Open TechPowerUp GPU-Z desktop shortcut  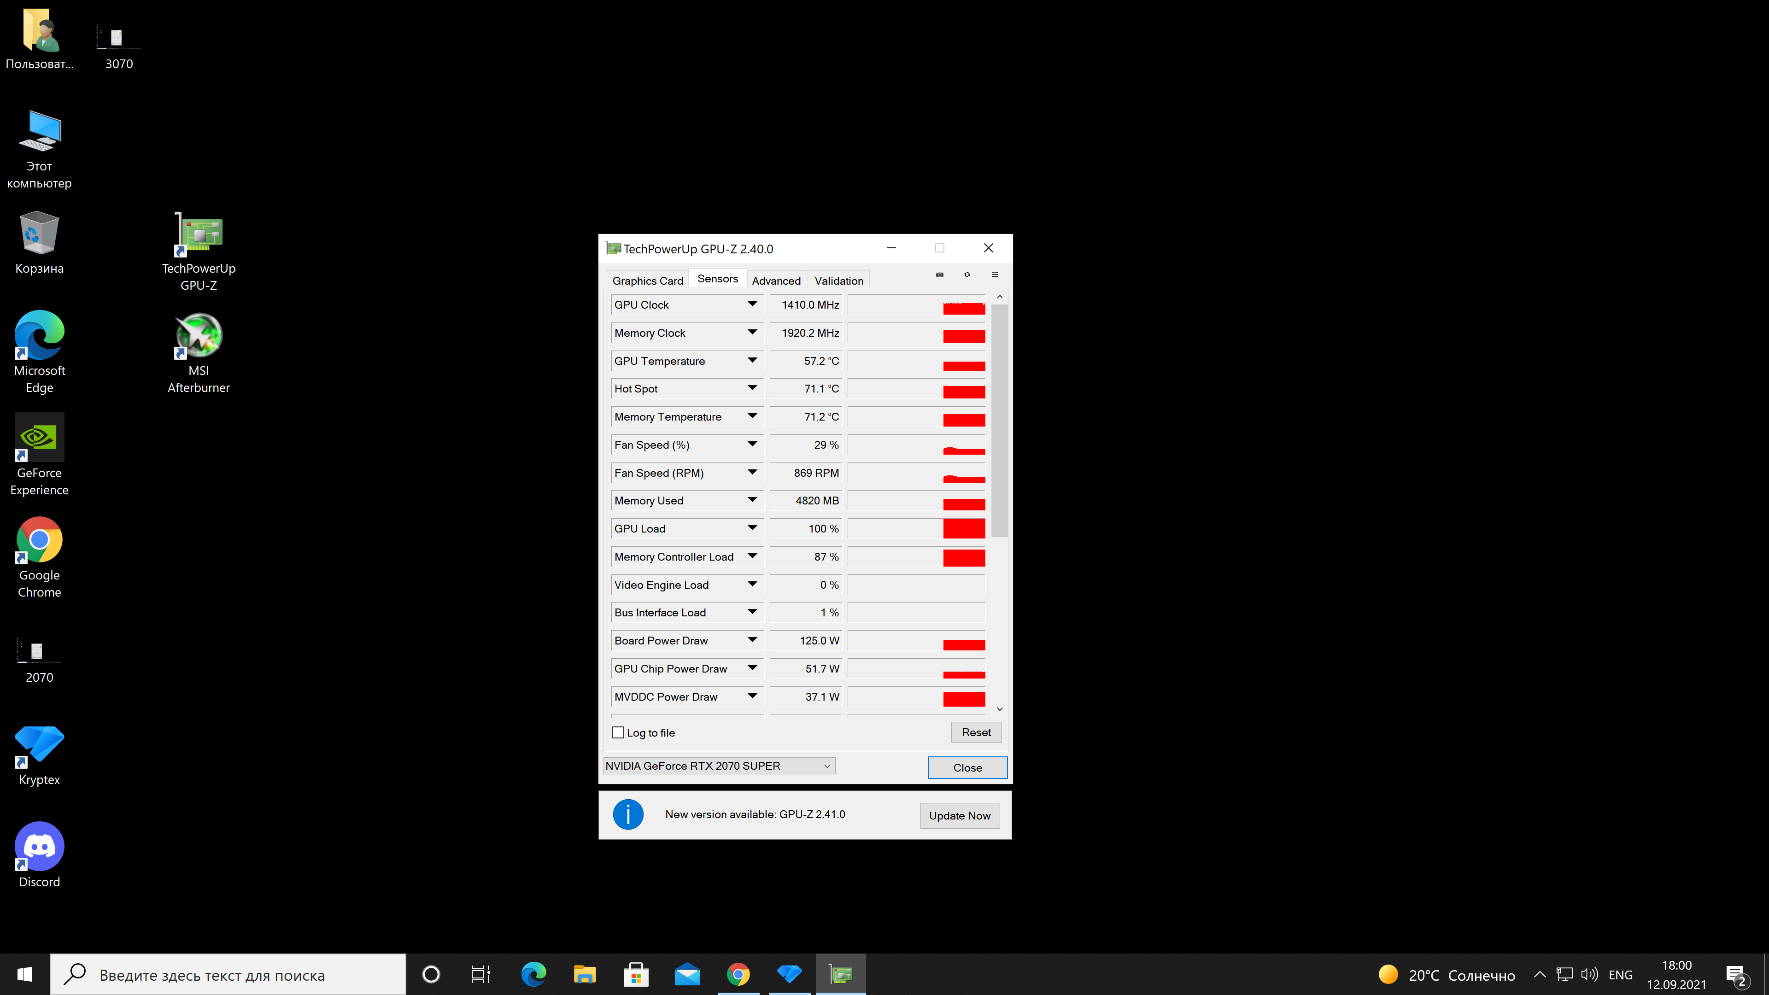[199, 252]
